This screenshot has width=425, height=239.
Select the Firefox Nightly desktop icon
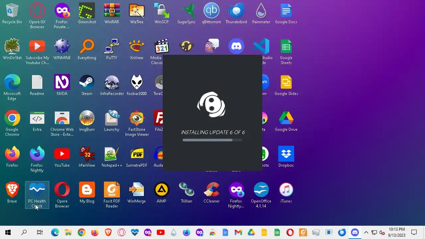click(x=37, y=159)
